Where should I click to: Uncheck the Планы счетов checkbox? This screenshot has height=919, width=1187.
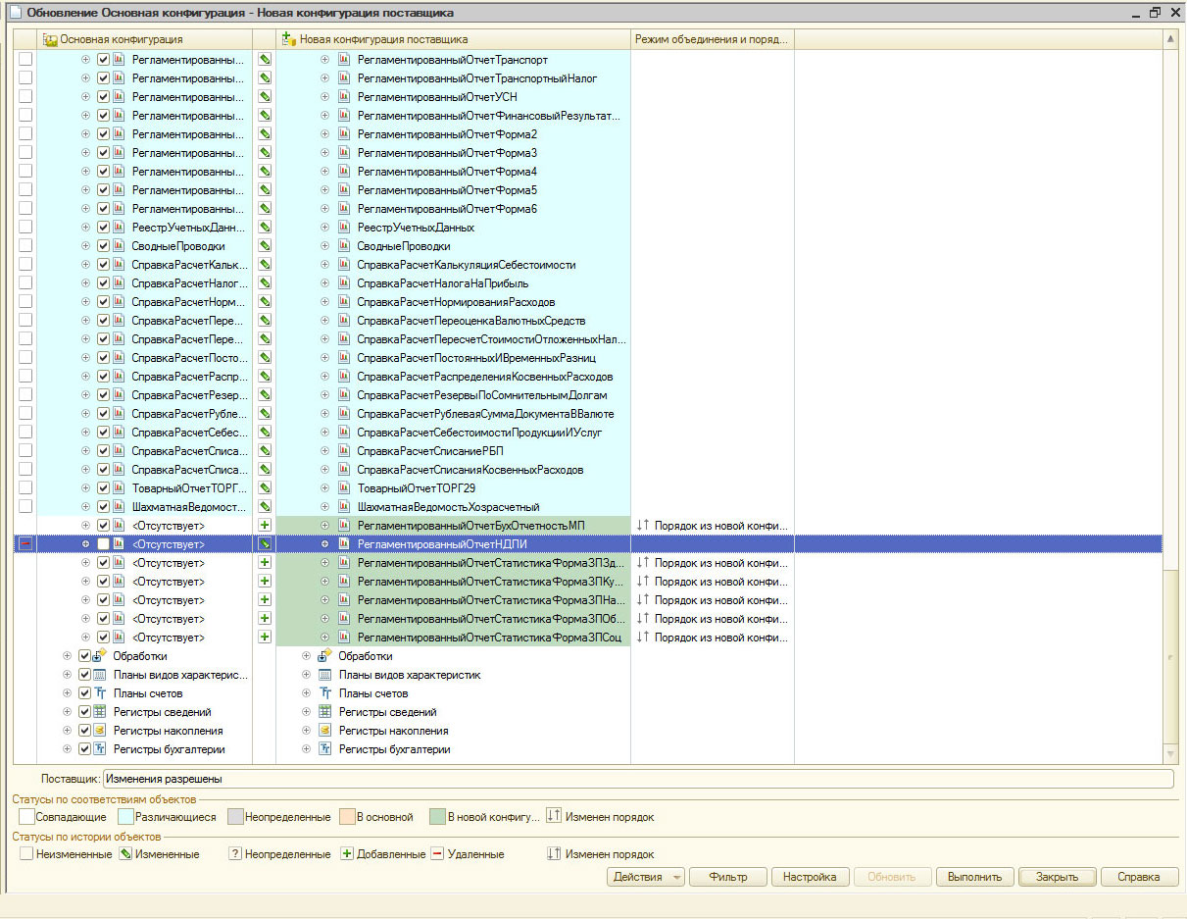(84, 693)
